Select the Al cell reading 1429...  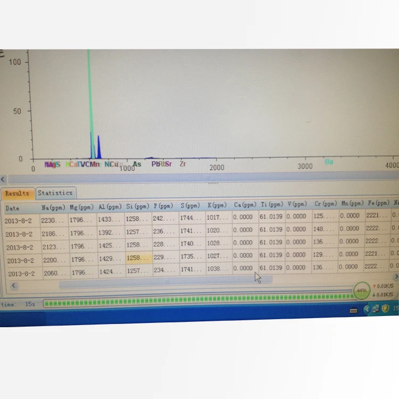tap(112, 259)
